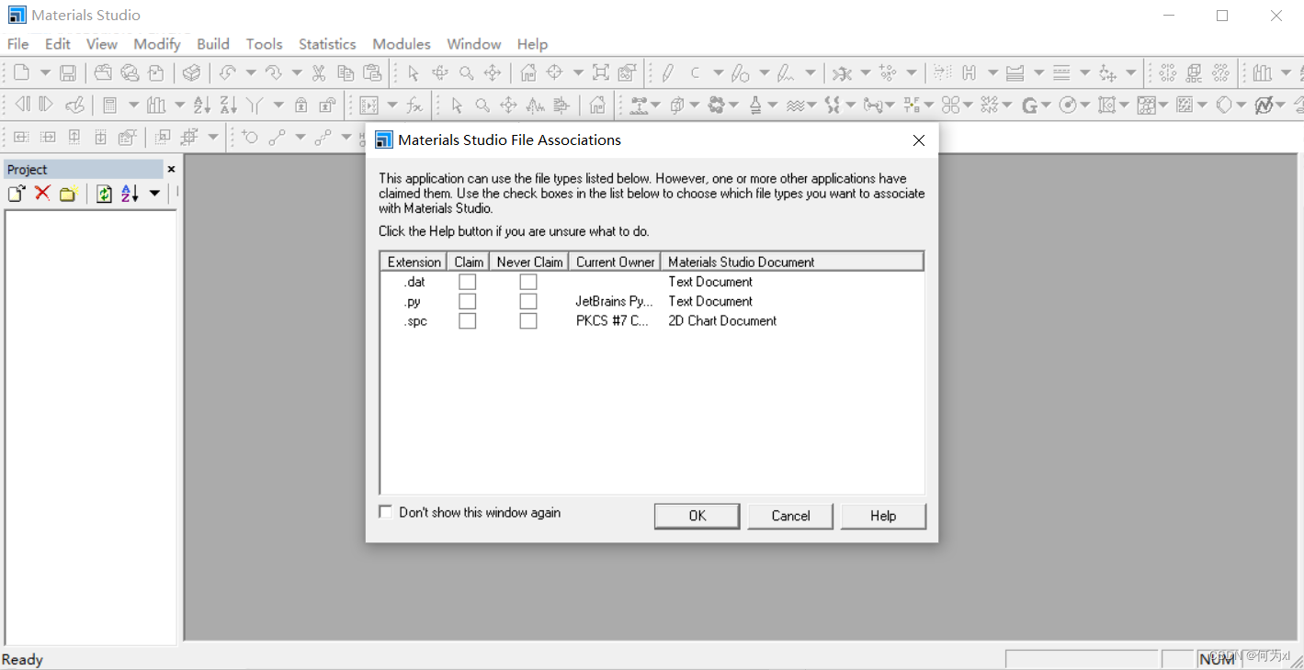Open the Modify menu
The height and width of the screenshot is (670, 1304).
156,44
